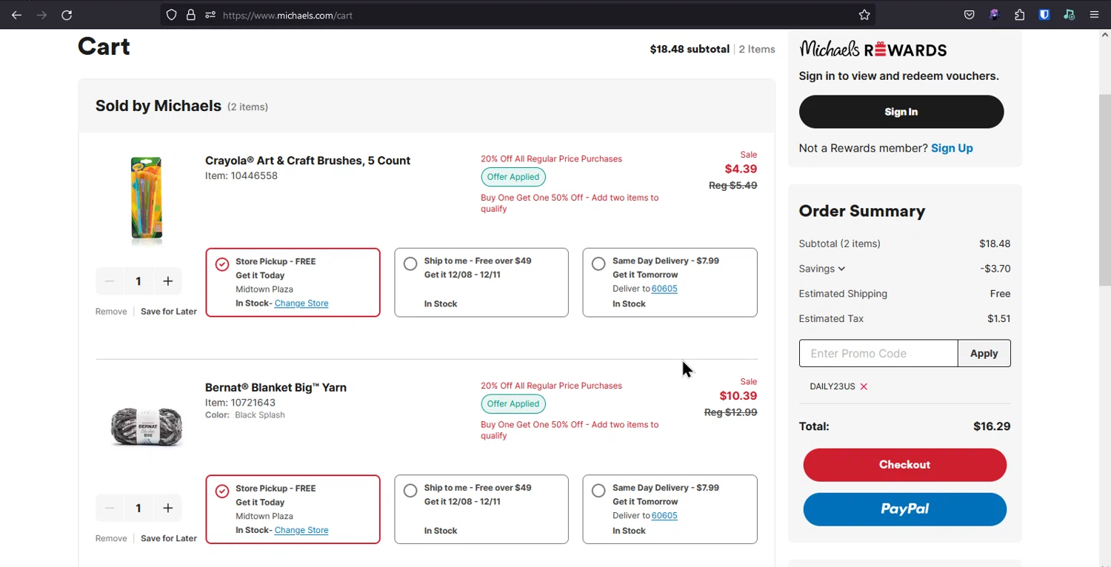Open the shield tracking protection icon
The width and height of the screenshot is (1111, 567).
pyautogui.click(x=171, y=15)
